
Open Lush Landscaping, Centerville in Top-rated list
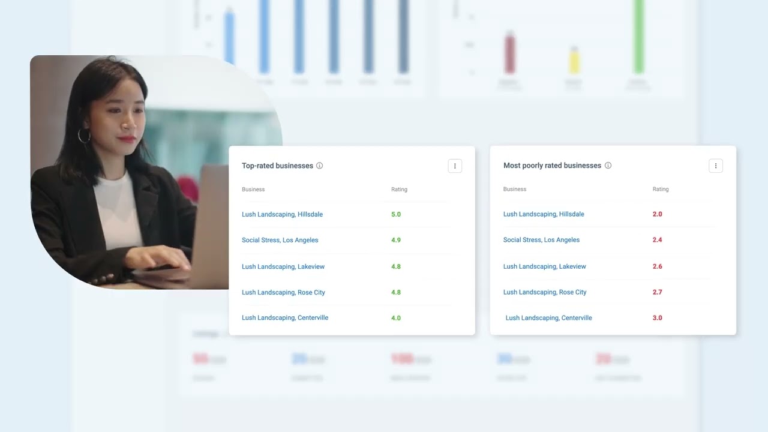tap(285, 317)
